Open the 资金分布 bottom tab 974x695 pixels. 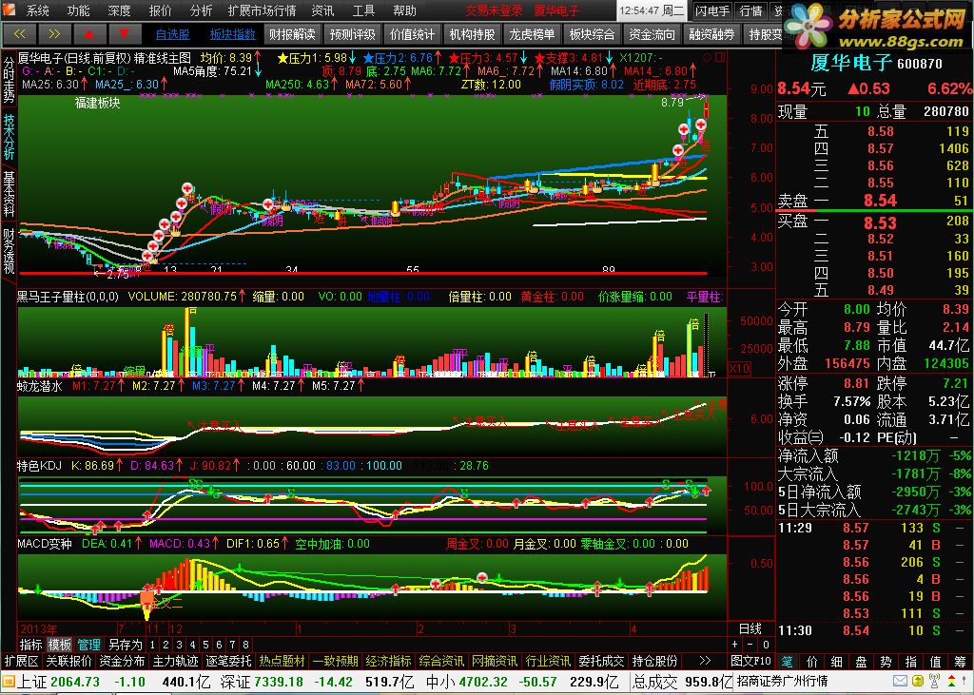pos(123,661)
